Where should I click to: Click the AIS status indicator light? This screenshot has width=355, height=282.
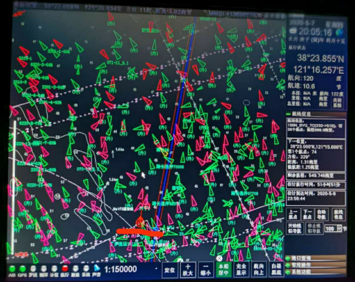[12, 269]
